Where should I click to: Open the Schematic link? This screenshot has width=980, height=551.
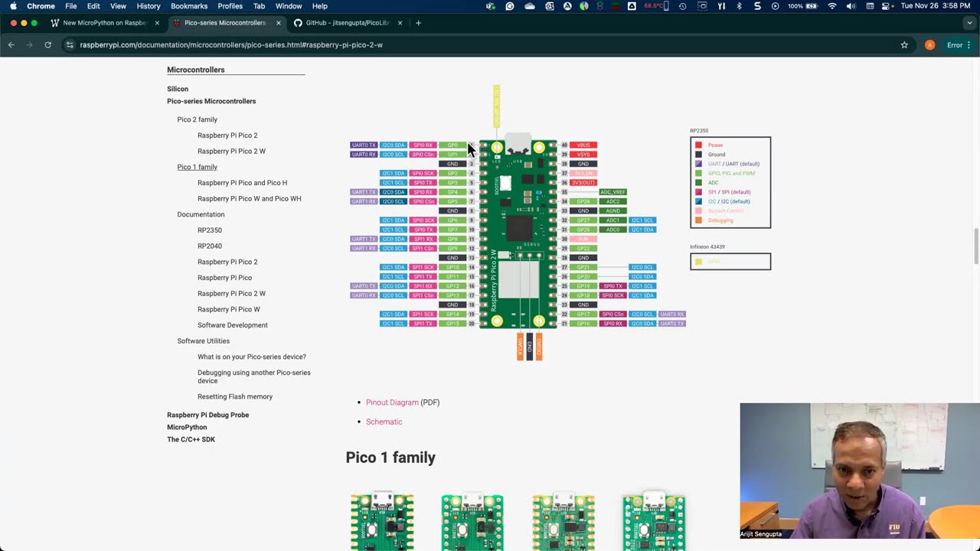(384, 422)
